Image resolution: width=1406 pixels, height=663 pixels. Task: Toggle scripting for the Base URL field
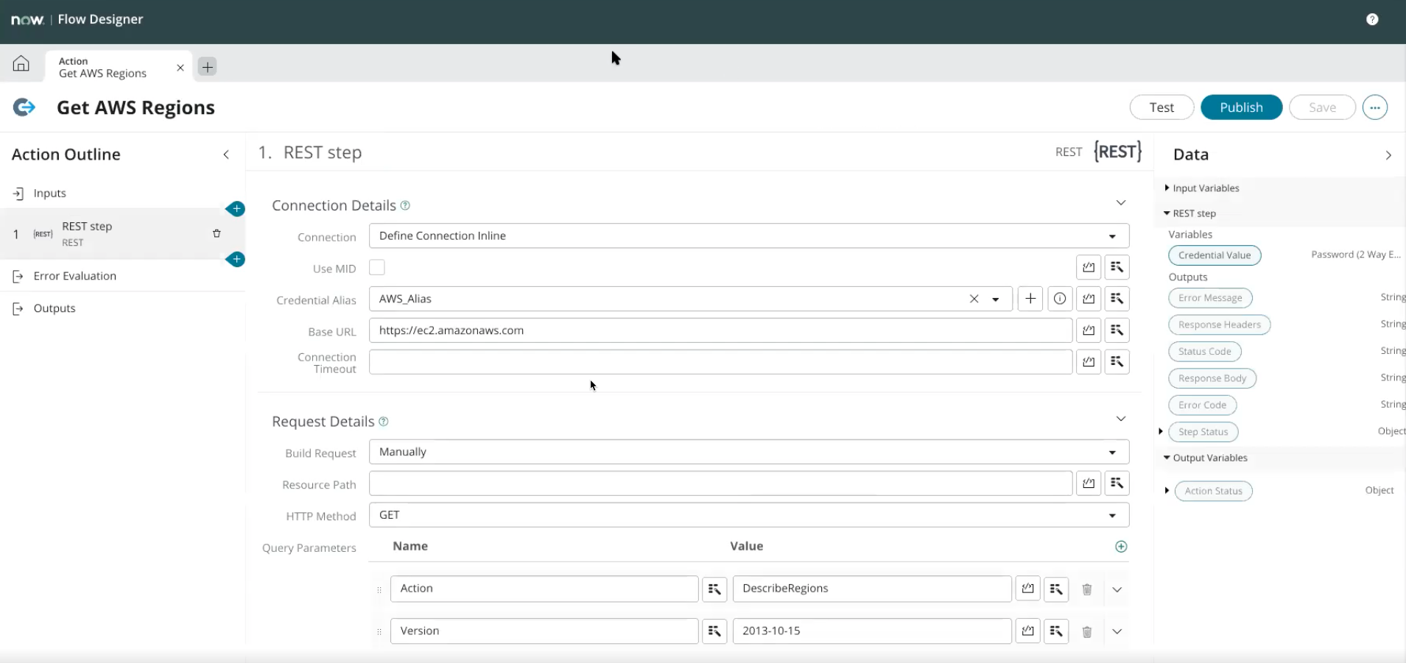tap(1089, 330)
